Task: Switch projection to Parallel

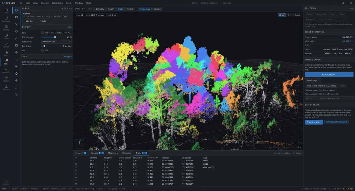Action: 157,9
